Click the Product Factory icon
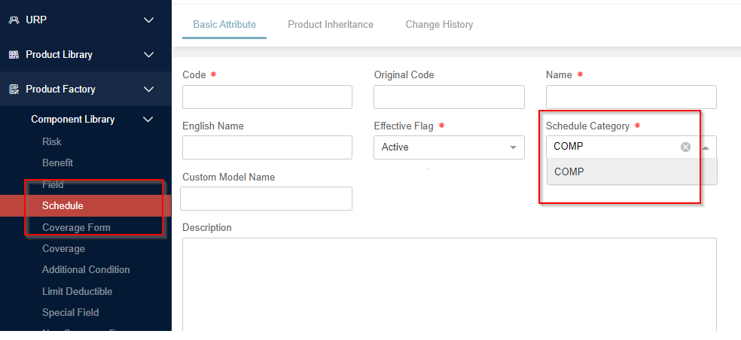Screen dimensions: 741x340 tap(14, 90)
